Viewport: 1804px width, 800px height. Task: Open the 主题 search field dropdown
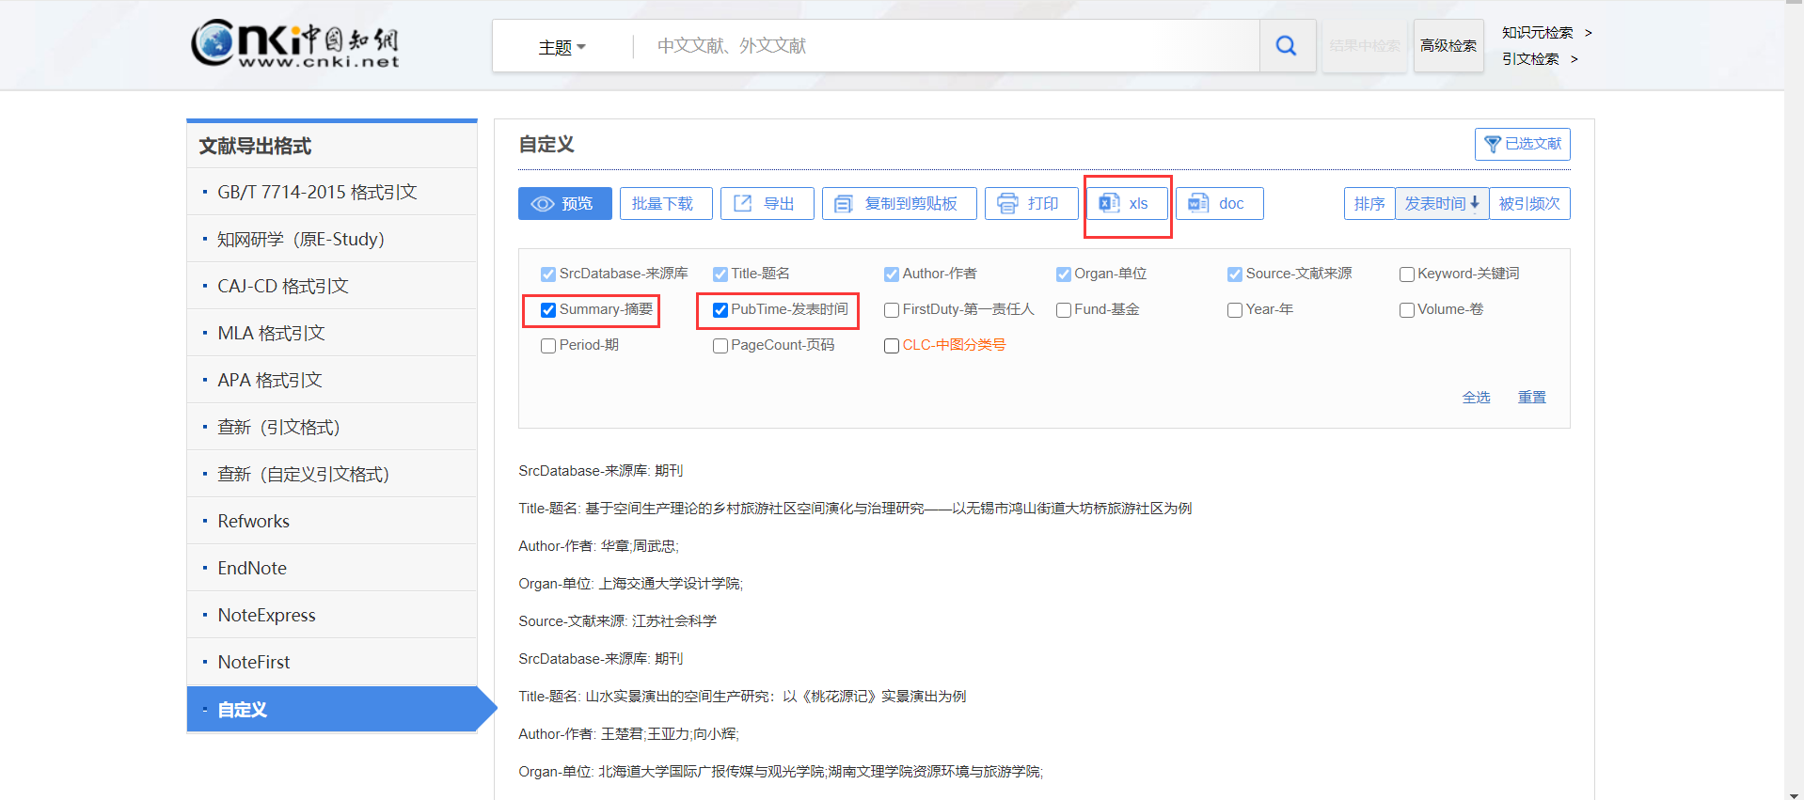pos(562,47)
